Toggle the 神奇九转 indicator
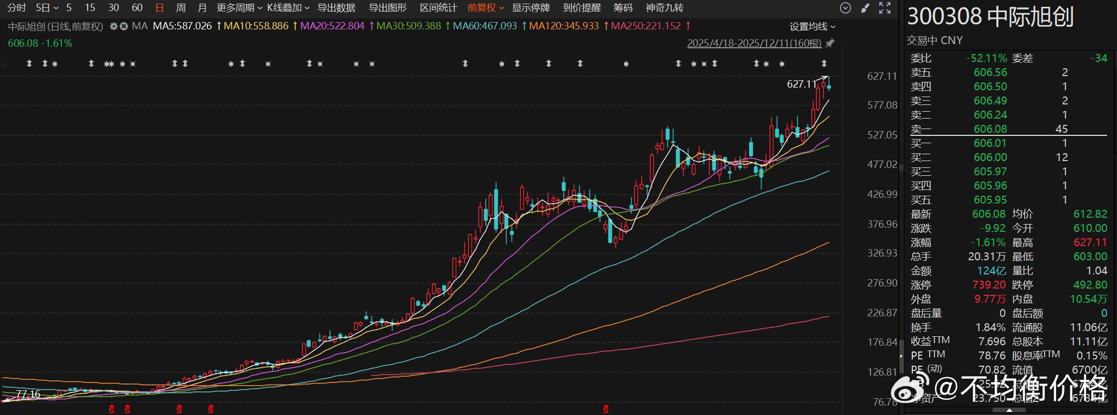Viewport: 1117px width, 415px height. (x=664, y=8)
